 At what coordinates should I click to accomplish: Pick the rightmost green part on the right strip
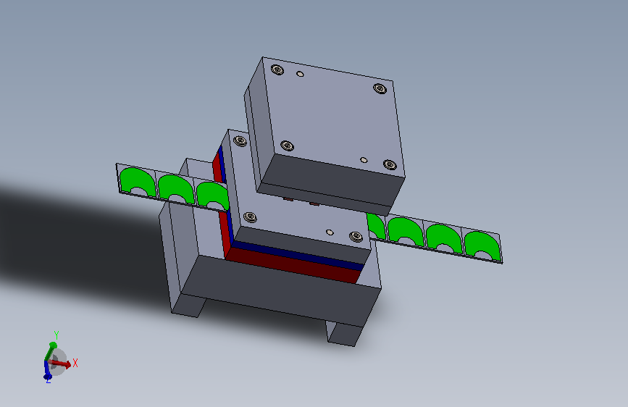[482, 245]
